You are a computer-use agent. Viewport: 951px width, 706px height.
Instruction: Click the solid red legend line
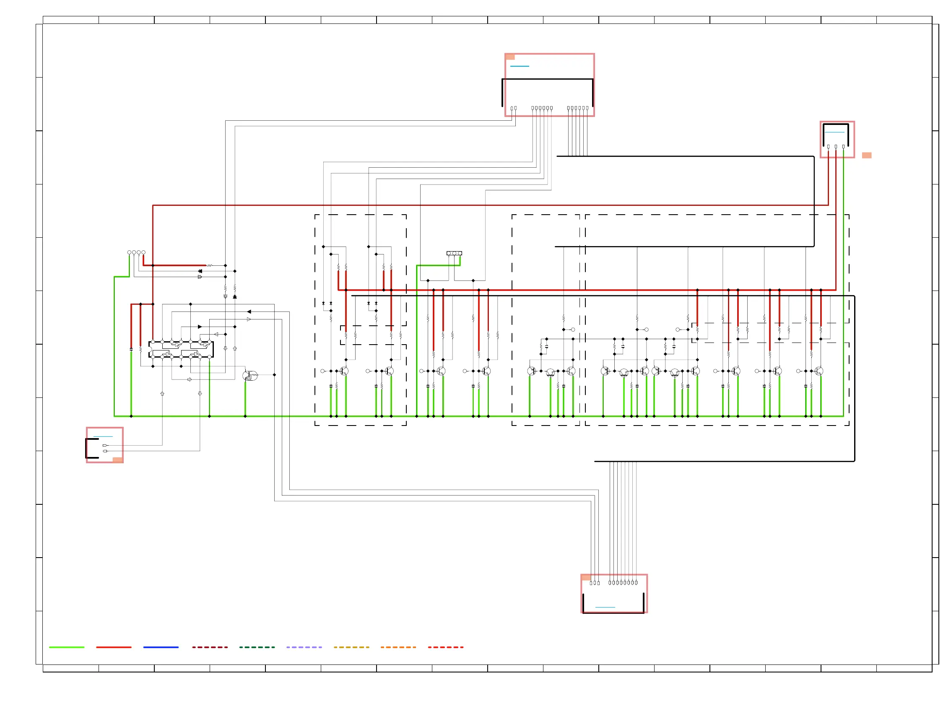[114, 647]
